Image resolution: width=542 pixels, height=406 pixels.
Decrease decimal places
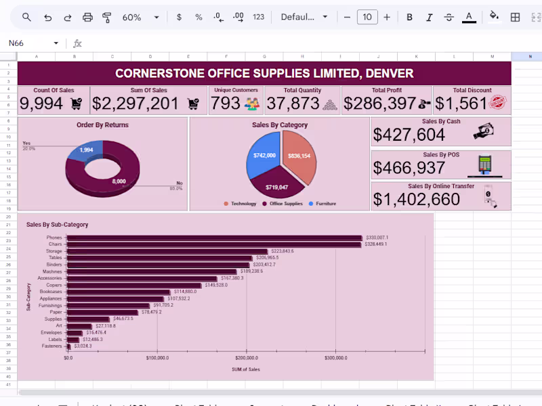click(x=218, y=17)
